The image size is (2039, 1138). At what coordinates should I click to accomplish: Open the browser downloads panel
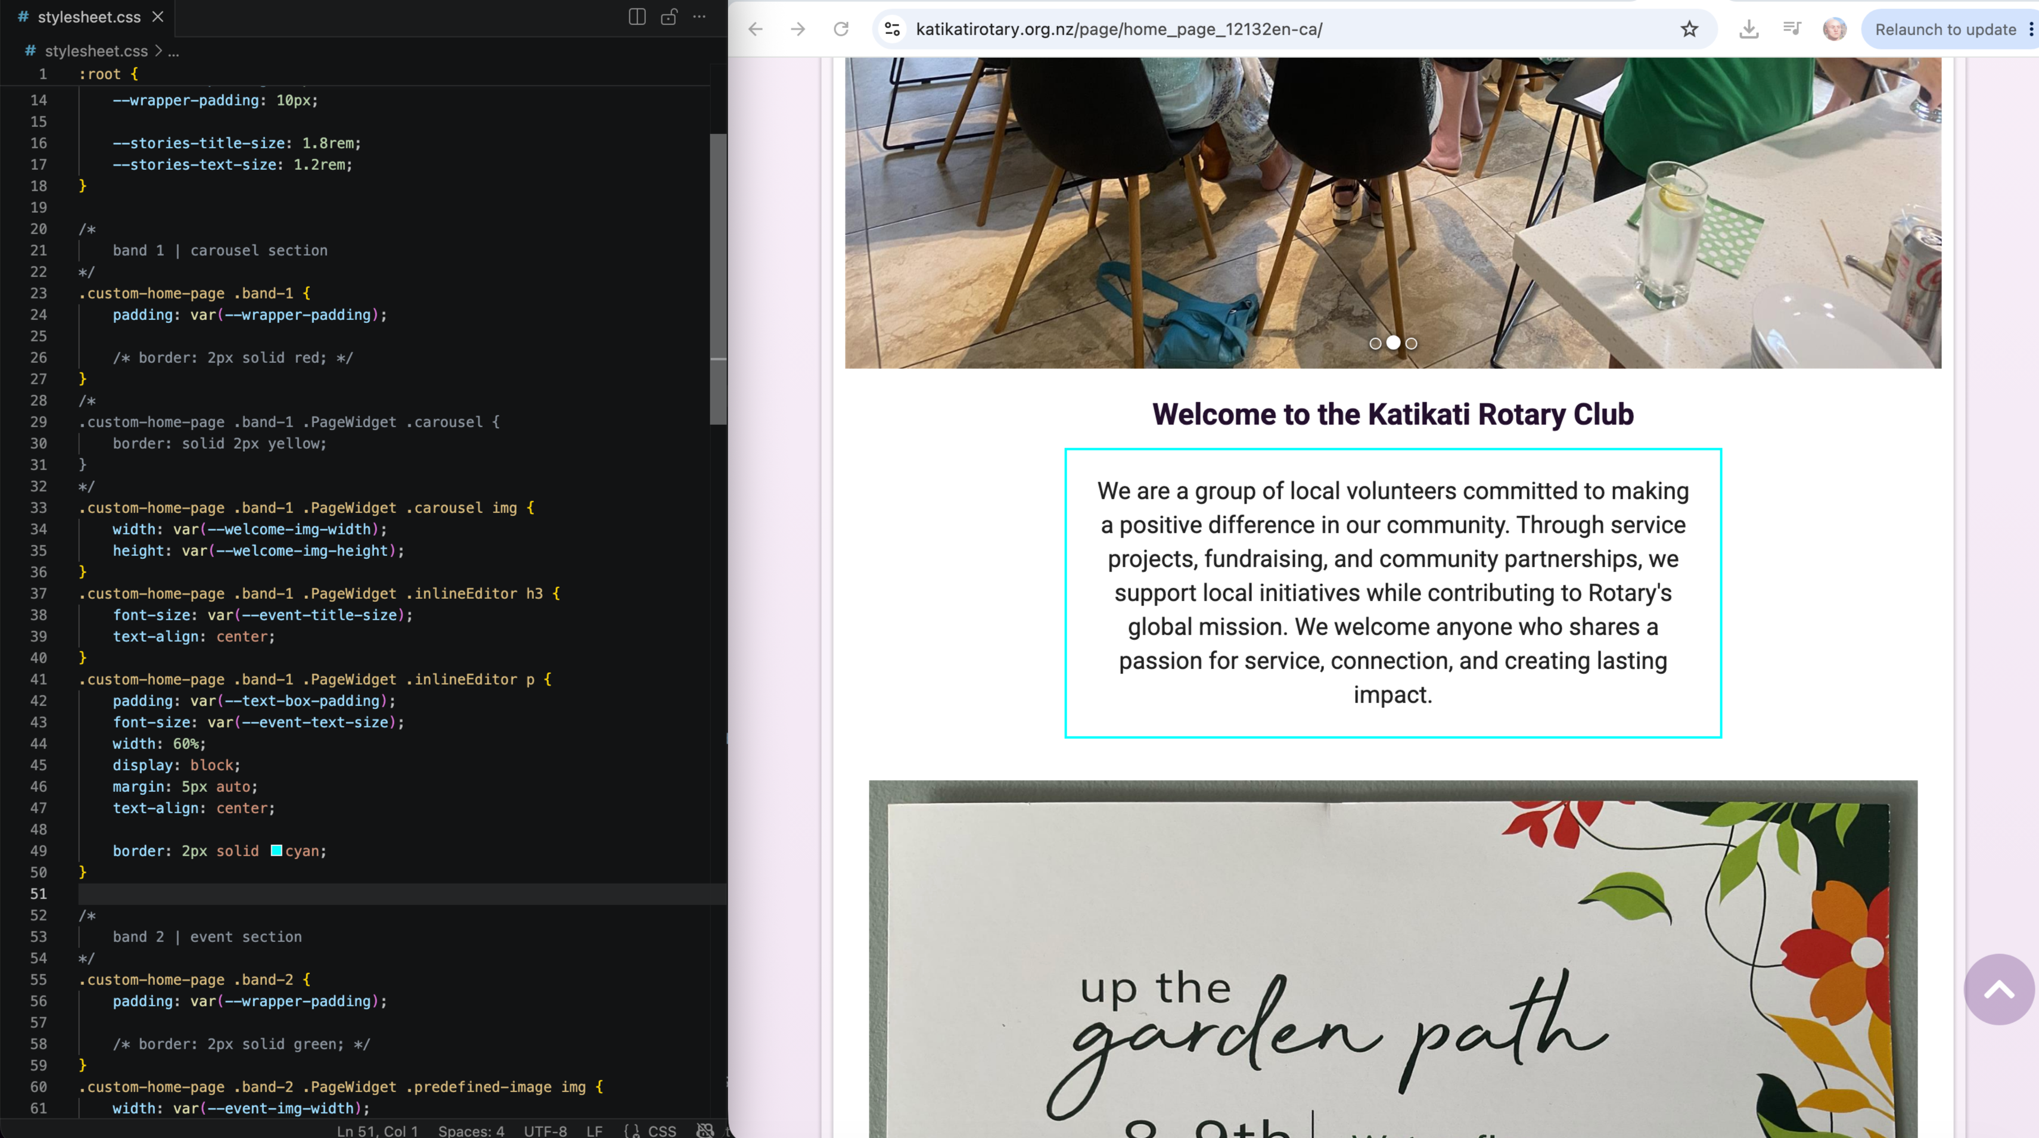[x=1748, y=29]
